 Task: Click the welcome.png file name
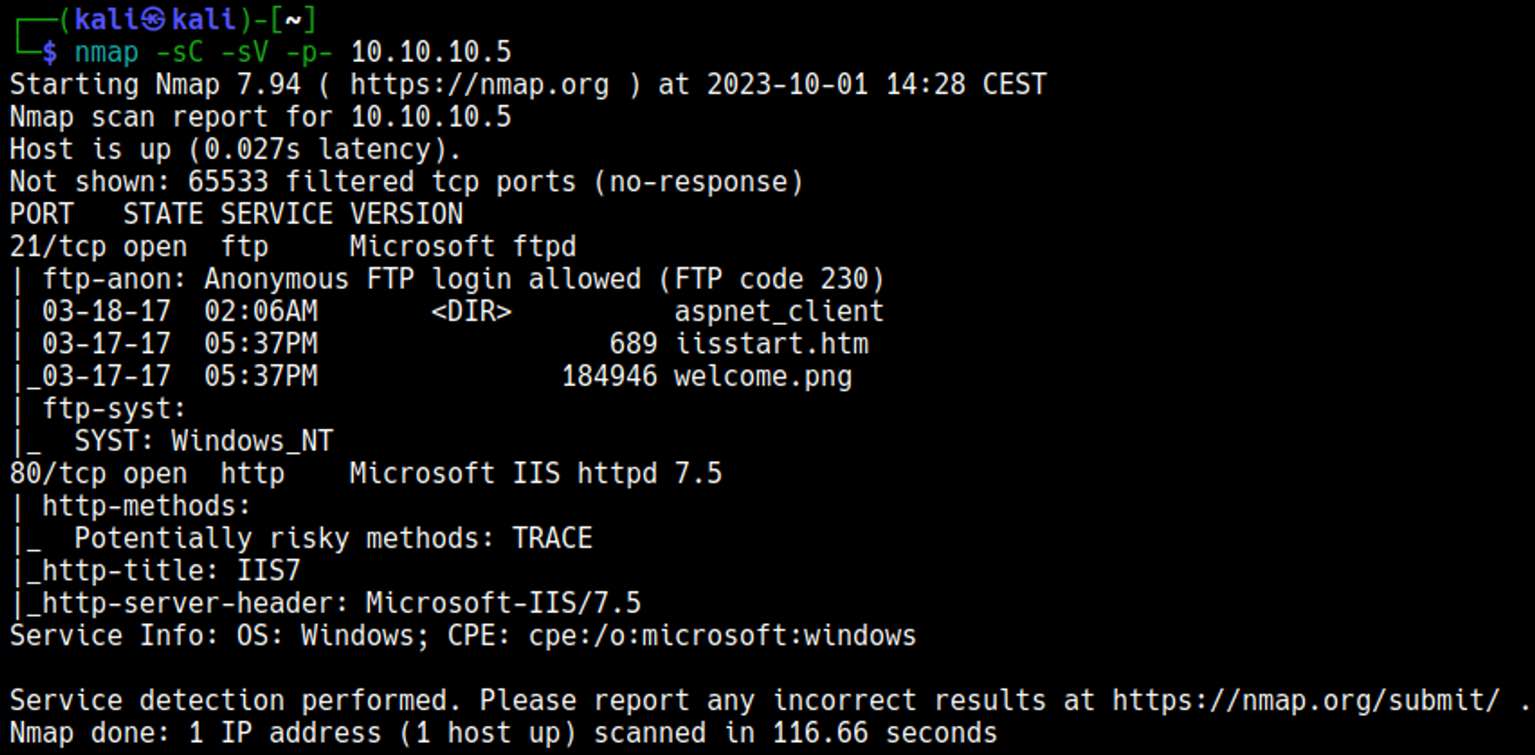click(x=763, y=377)
